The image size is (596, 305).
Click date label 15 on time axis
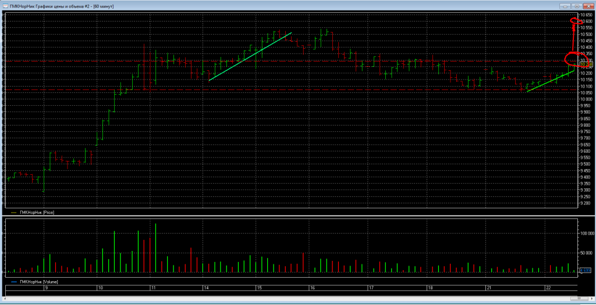click(x=259, y=288)
